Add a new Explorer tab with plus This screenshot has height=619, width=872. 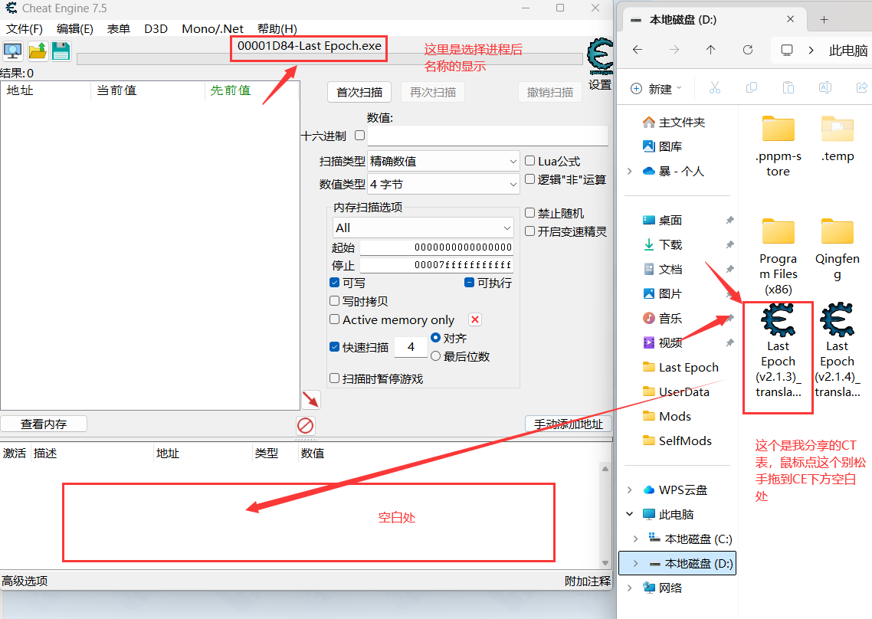(824, 19)
